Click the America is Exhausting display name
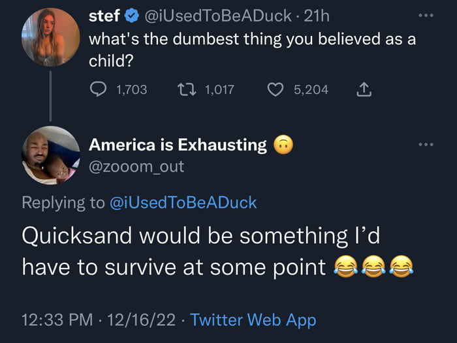This screenshot has height=343, width=457. (178, 145)
